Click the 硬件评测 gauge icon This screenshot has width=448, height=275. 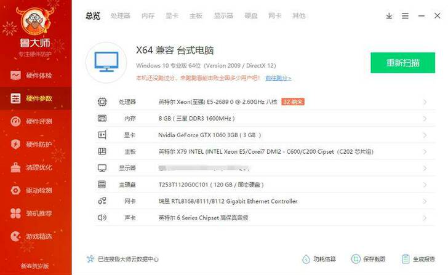[15, 121]
